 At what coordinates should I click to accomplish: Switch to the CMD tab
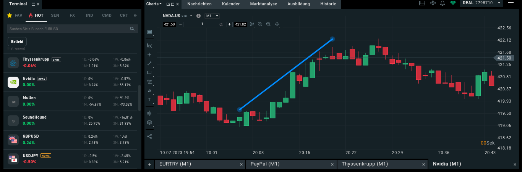point(107,15)
